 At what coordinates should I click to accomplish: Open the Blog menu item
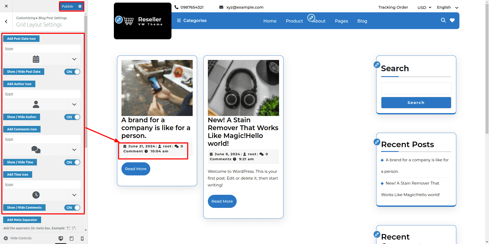362,21
